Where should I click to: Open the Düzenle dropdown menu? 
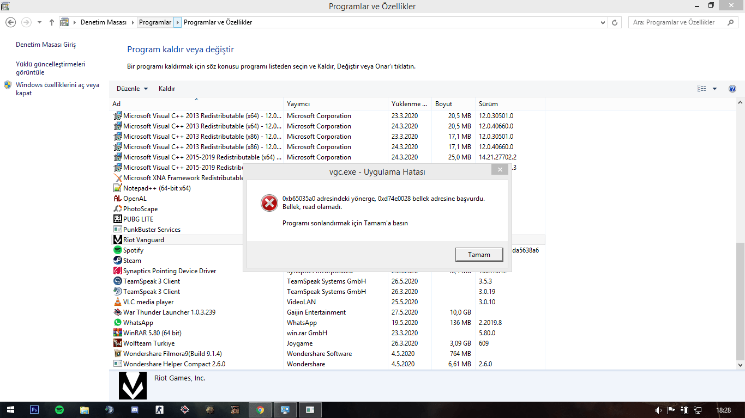pos(132,89)
